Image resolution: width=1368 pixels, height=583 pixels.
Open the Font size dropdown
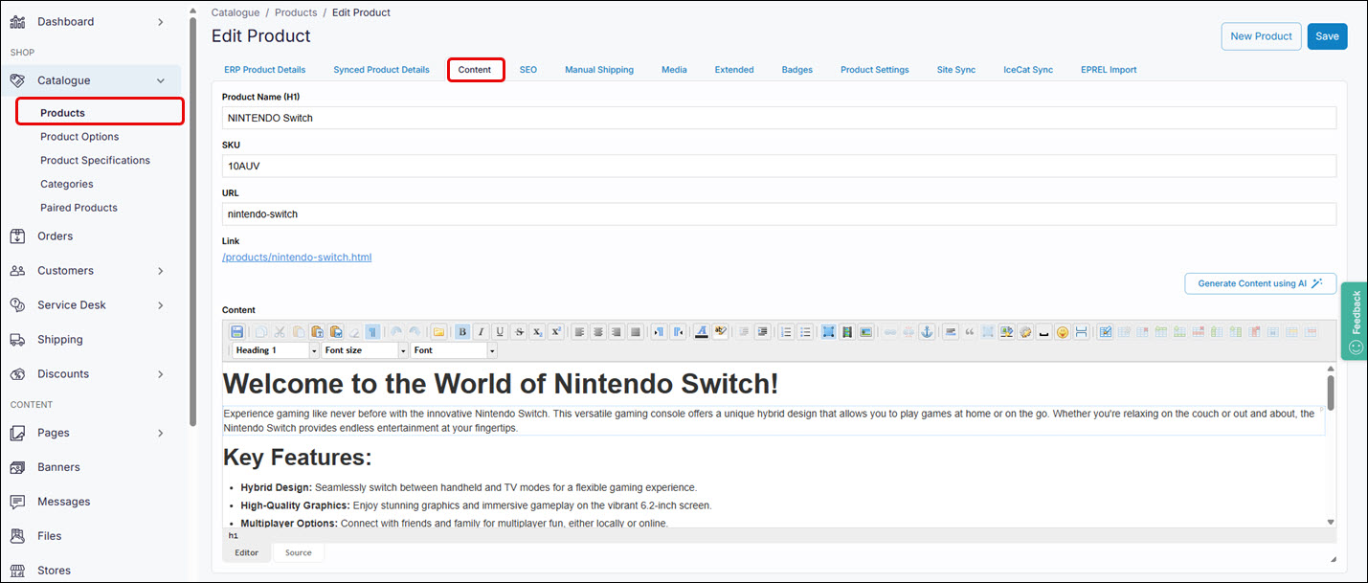click(364, 350)
